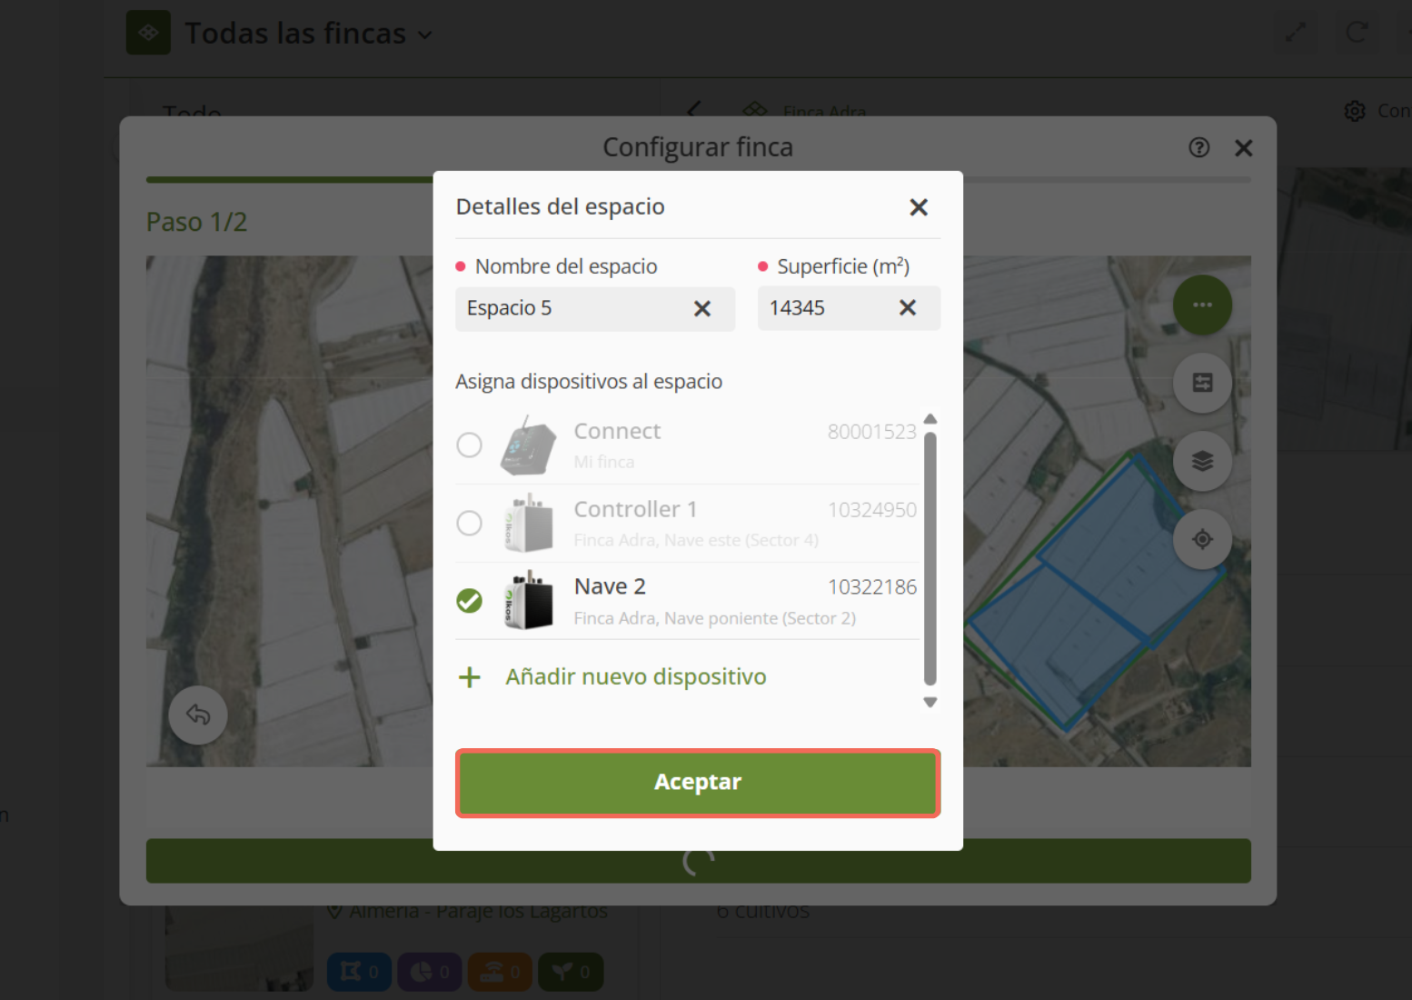Click the undo arrow on the map
Screen dimensions: 1412x1000
pos(198,715)
